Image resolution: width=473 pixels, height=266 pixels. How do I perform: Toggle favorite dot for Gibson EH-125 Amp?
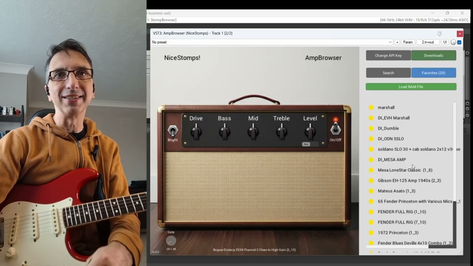coord(371,181)
